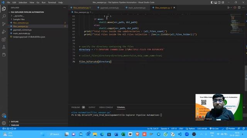Open the Manage gear icon
This screenshot has width=247, height=138.
point(4,123)
